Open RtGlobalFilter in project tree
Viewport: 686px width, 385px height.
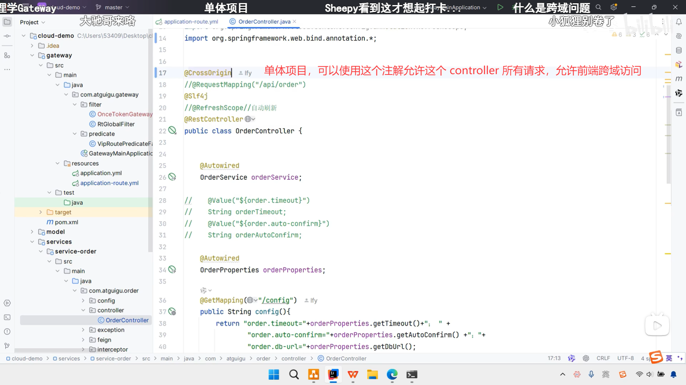coord(116,124)
